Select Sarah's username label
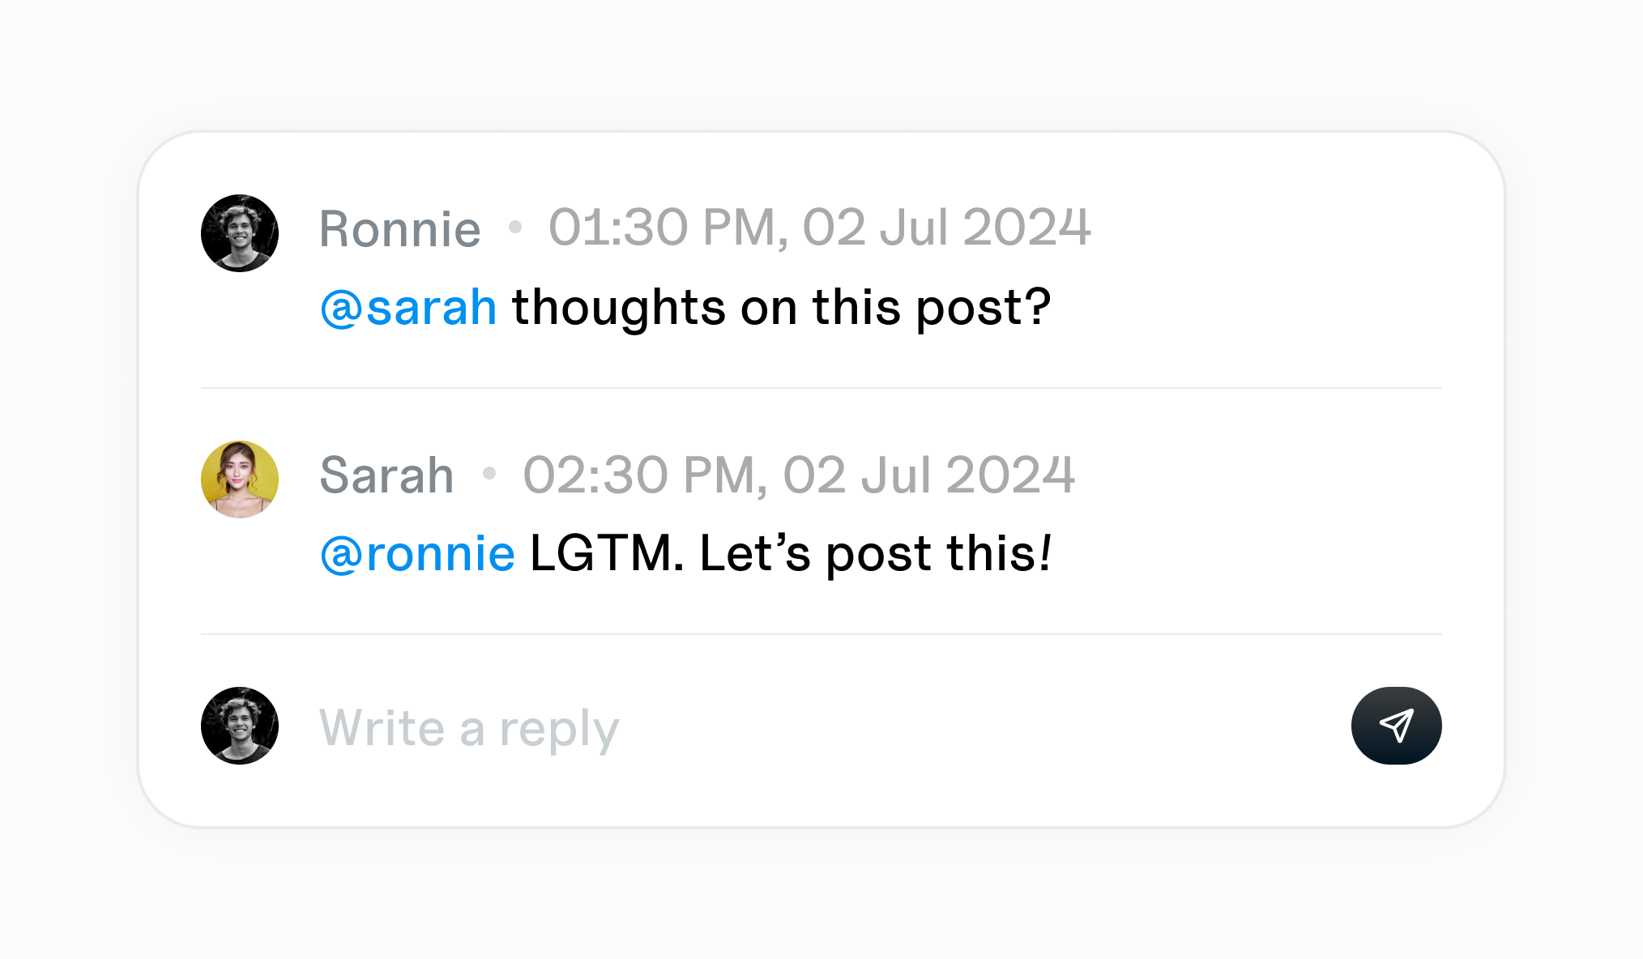Image resolution: width=1643 pixels, height=959 pixels. [386, 475]
